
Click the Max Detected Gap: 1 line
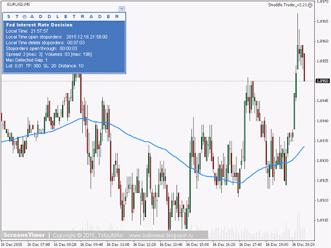coord(27,60)
